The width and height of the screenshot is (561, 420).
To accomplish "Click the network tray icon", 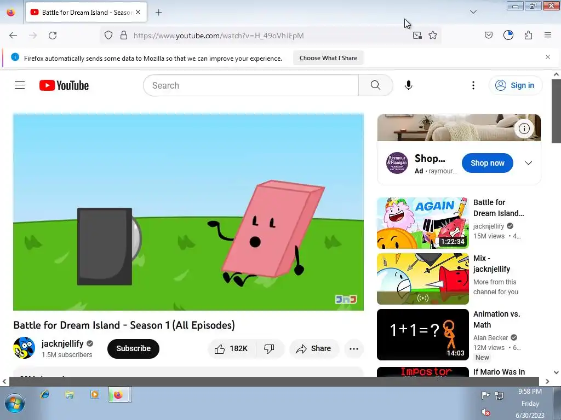I will point(499,395).
